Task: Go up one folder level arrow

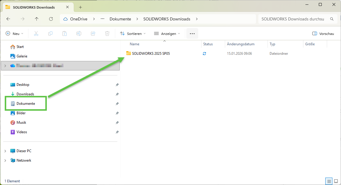Action: tap(37, 19)
